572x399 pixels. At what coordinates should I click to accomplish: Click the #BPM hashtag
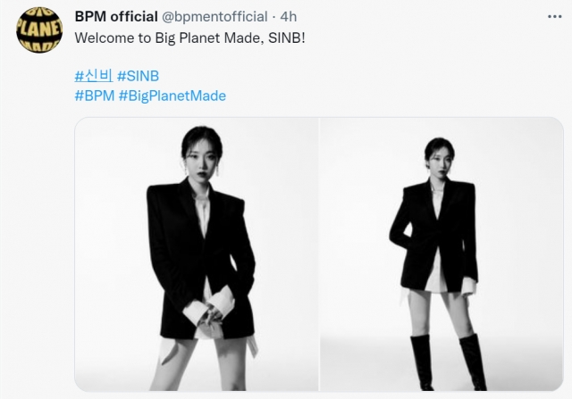point(95,96)
